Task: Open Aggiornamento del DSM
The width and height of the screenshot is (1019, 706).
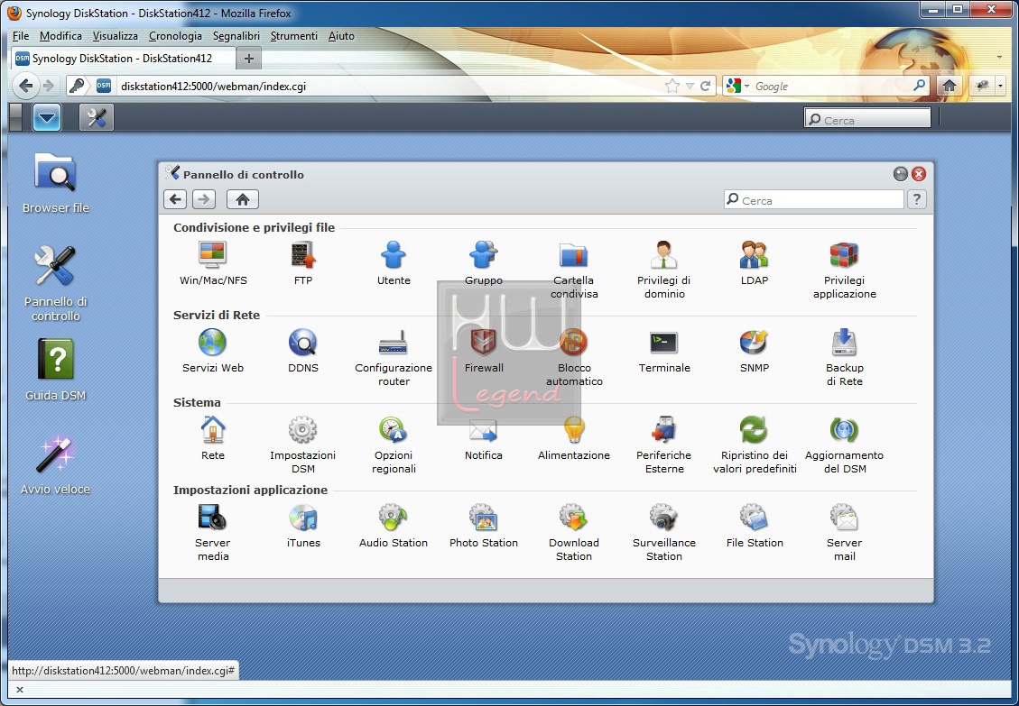Action: pos(844,445)
